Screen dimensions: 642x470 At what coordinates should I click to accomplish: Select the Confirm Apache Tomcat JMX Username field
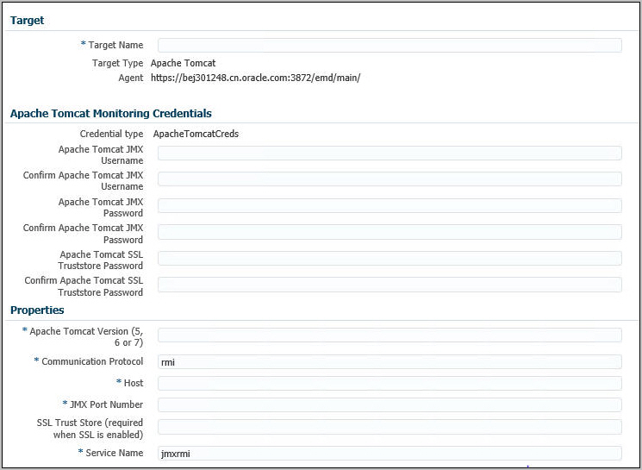[x=390, y=179]
